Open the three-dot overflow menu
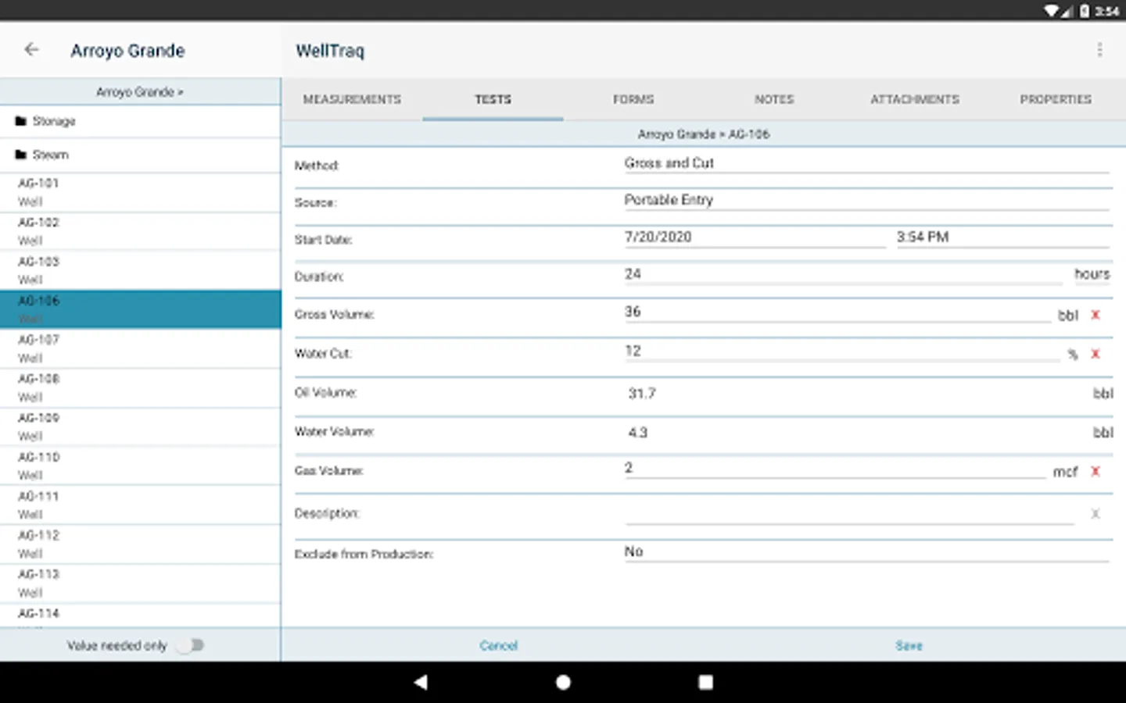Image resolution: width=1126 pixels, height=703 pixels. point(1099,50)
